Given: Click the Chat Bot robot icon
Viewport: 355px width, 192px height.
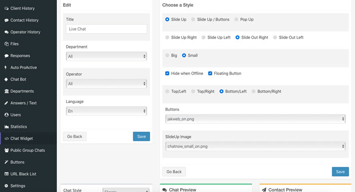Looking at the screenshot, I should (6, 79).
